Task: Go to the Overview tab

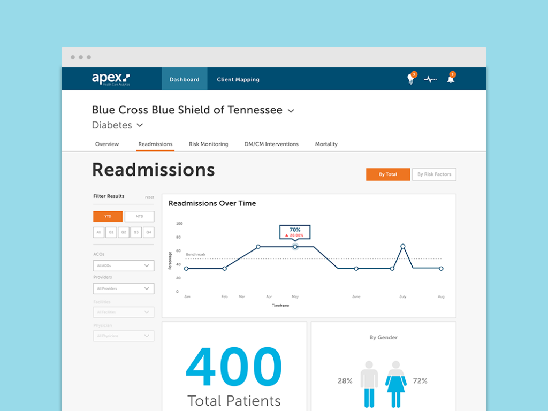Action: point(107,144)
